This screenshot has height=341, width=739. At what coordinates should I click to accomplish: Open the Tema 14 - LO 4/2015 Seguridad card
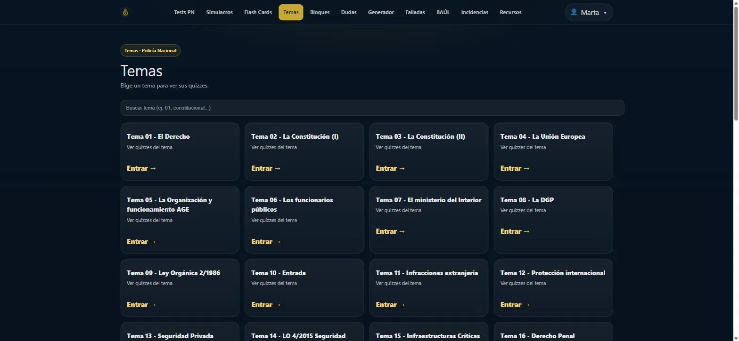coord(304,332)
